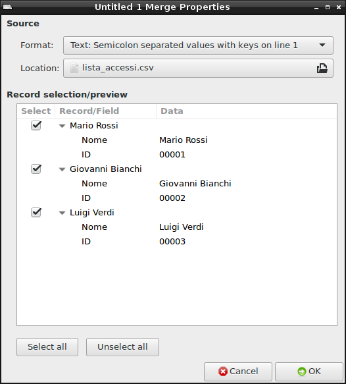Click the document icon beside lista_accessi.csv
Image resolution: width=346 pixels, height=384 pixels.
coord(74,68)
